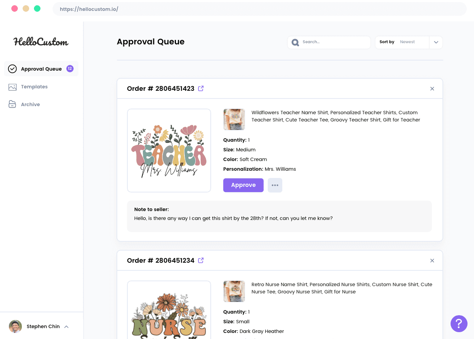Image resolution: width=474 pixels, height=339 pixels.
Task: Switch to the Templates section
Action: (x=34, y=86)
